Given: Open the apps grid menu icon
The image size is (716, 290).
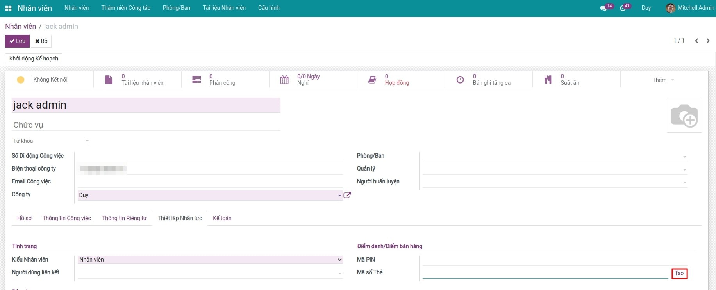Looking at the screenshot, I should 8,8.
